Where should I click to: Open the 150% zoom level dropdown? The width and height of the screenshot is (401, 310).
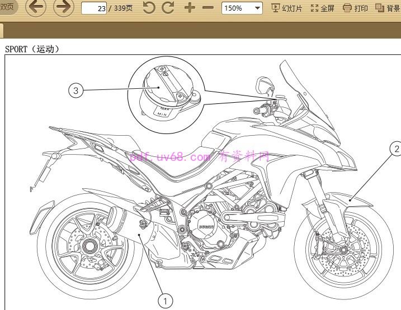tap(242, 8)
